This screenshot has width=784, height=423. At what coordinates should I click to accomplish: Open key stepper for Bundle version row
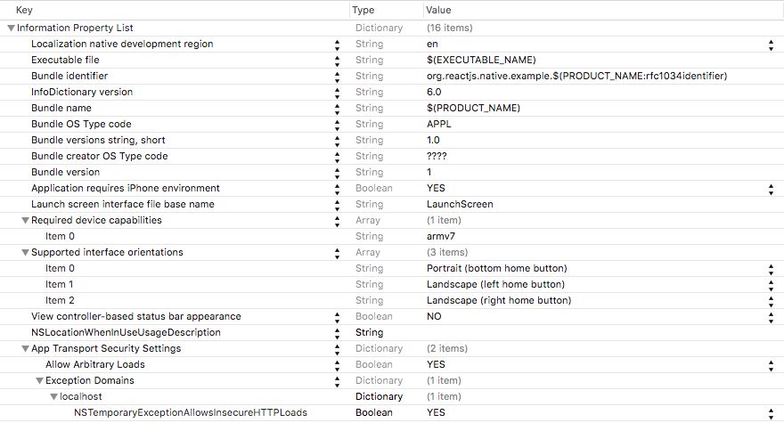pos(337,173)
